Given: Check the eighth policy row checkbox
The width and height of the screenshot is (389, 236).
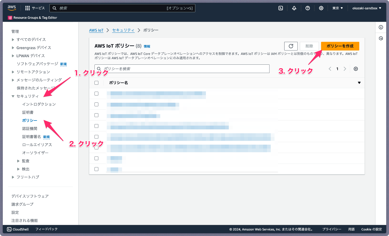Looking at the screenshot, I should pyautogui.click(x=96, y=169).
